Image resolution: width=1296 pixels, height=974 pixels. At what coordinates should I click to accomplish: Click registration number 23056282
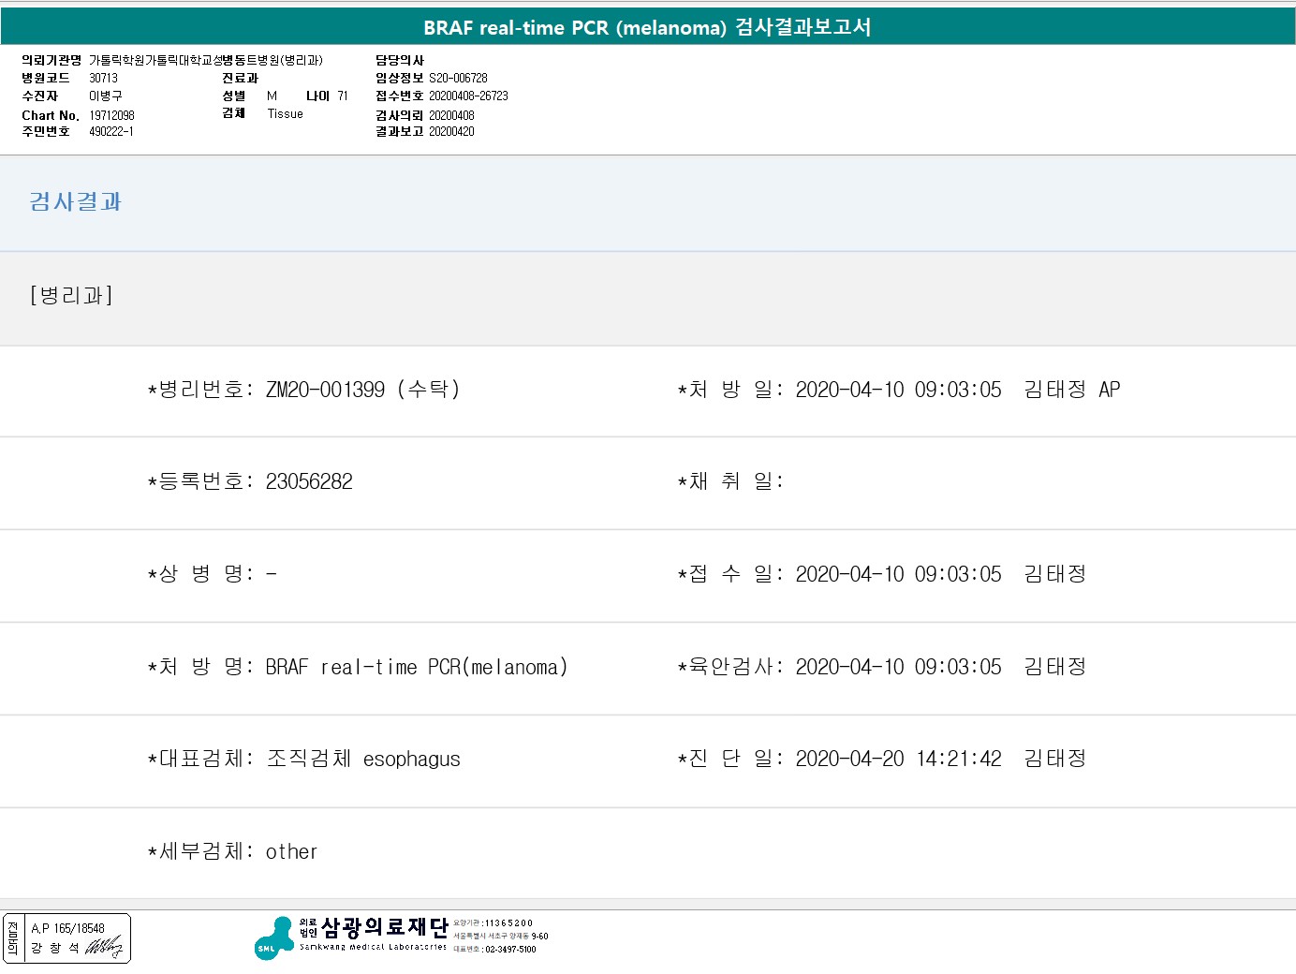[x=309, y=481]
